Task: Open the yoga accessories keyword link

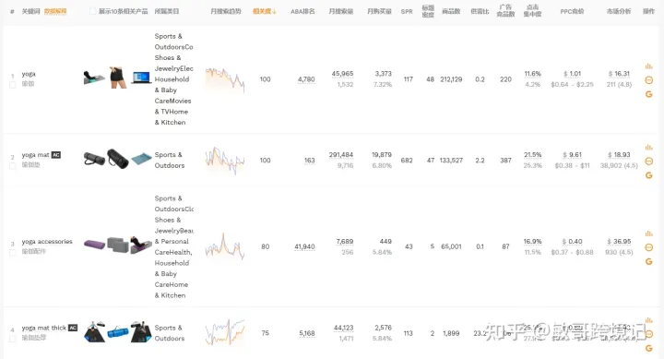Action: tap(47, 242)
